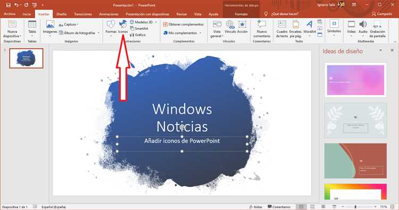This screenshot has height=210, width=399.
Task: Switch to the Diseño ribbon tab
Action: click(x=61, y=14)
